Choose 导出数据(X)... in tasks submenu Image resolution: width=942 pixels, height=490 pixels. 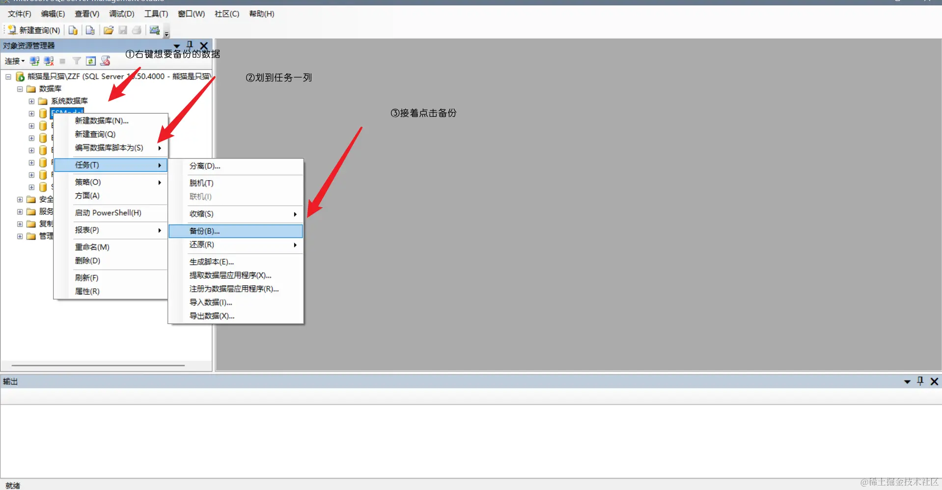(x=236, y=316)
